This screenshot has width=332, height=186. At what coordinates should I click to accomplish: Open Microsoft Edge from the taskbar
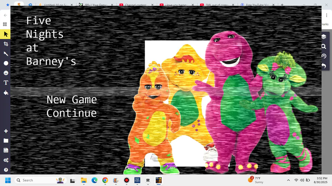(94, 180)
